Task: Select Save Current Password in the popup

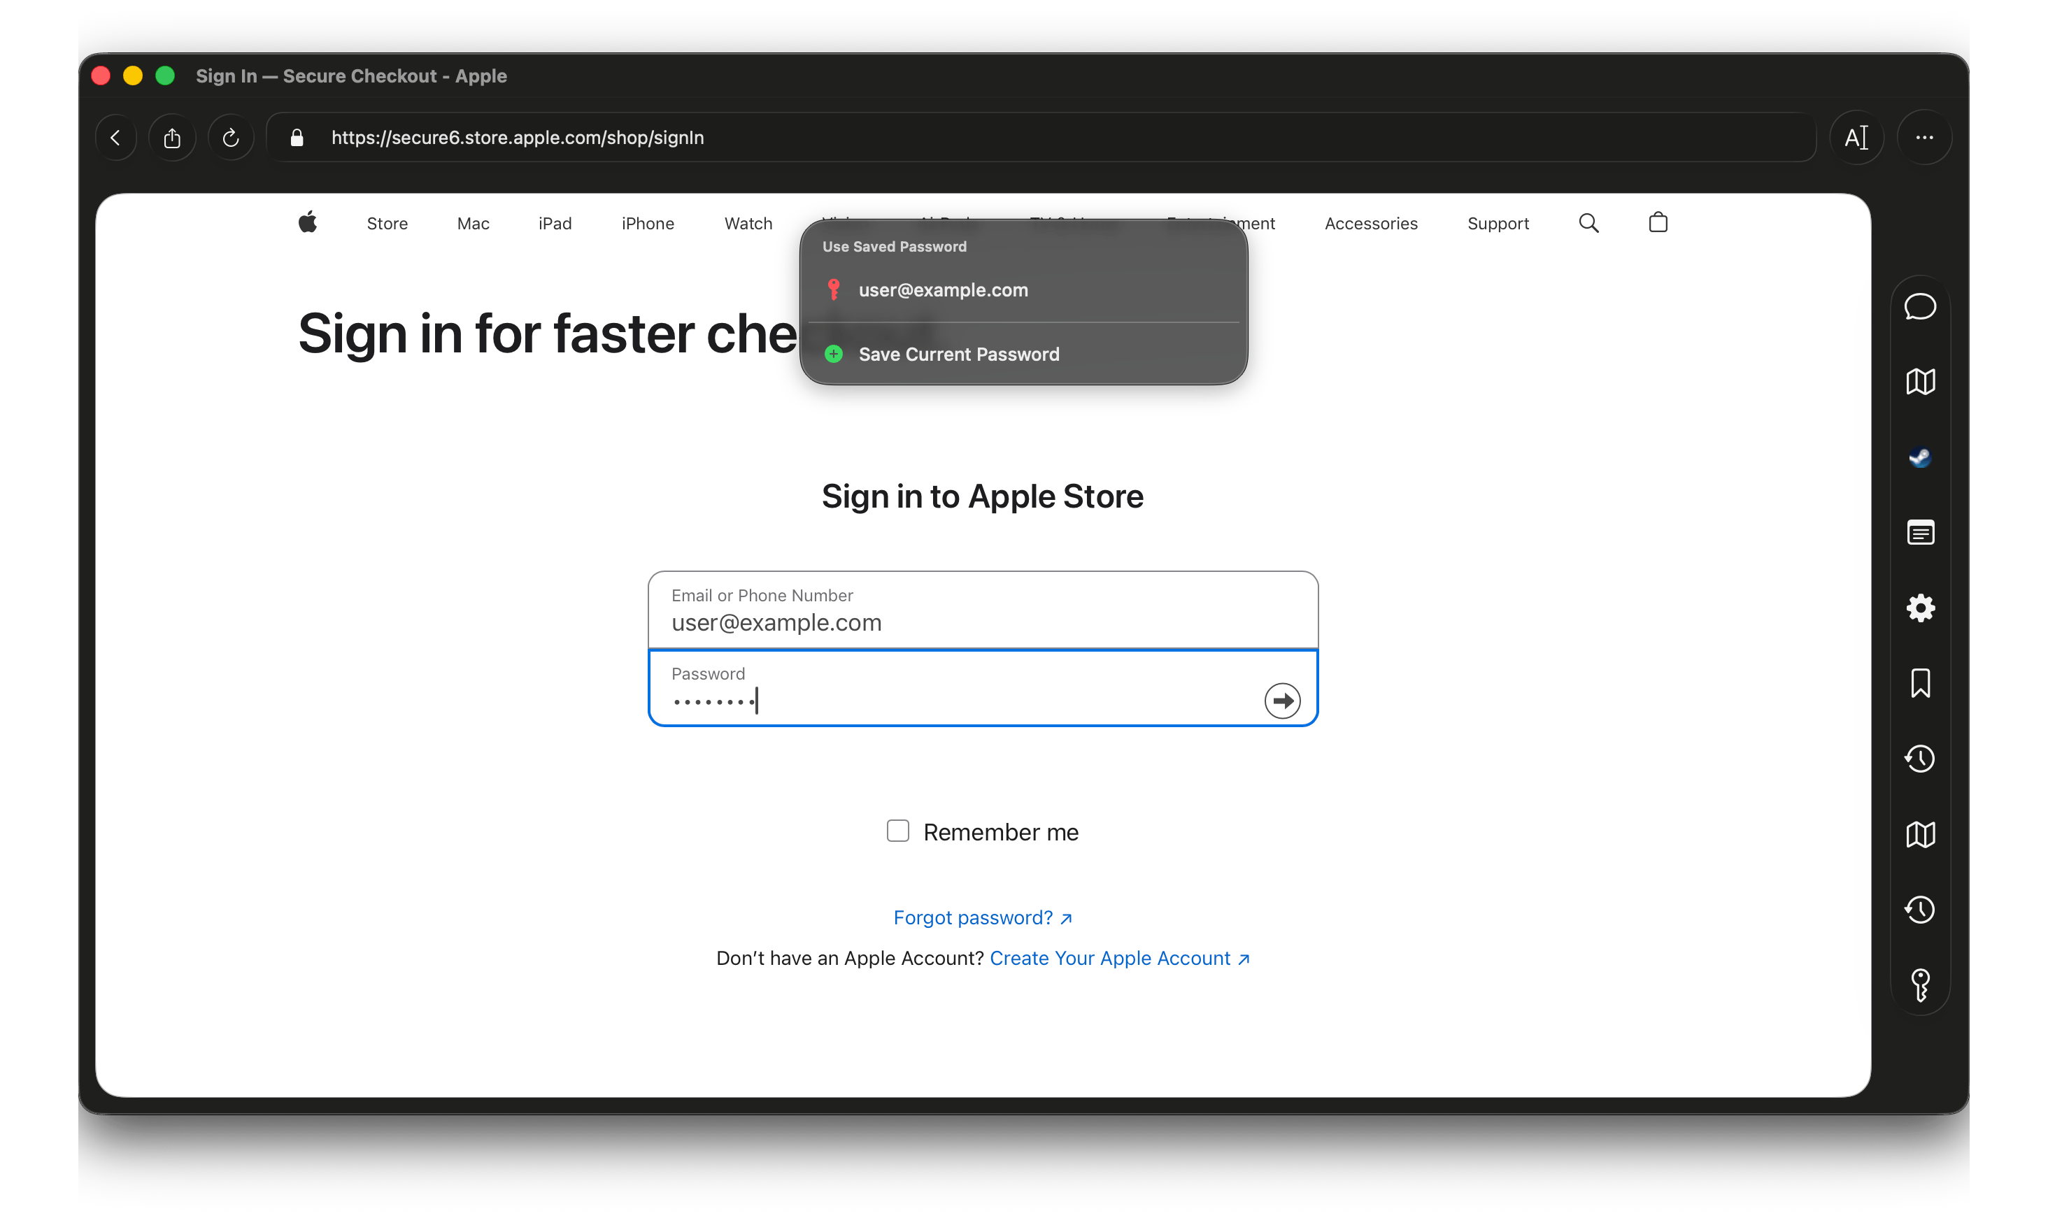Action: [x=1023, y=354]
